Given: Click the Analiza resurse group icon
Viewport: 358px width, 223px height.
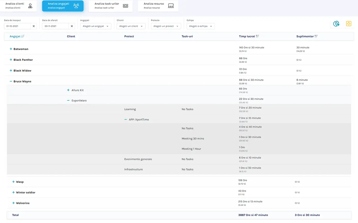Looking at the screenshot, I should 171,6.
